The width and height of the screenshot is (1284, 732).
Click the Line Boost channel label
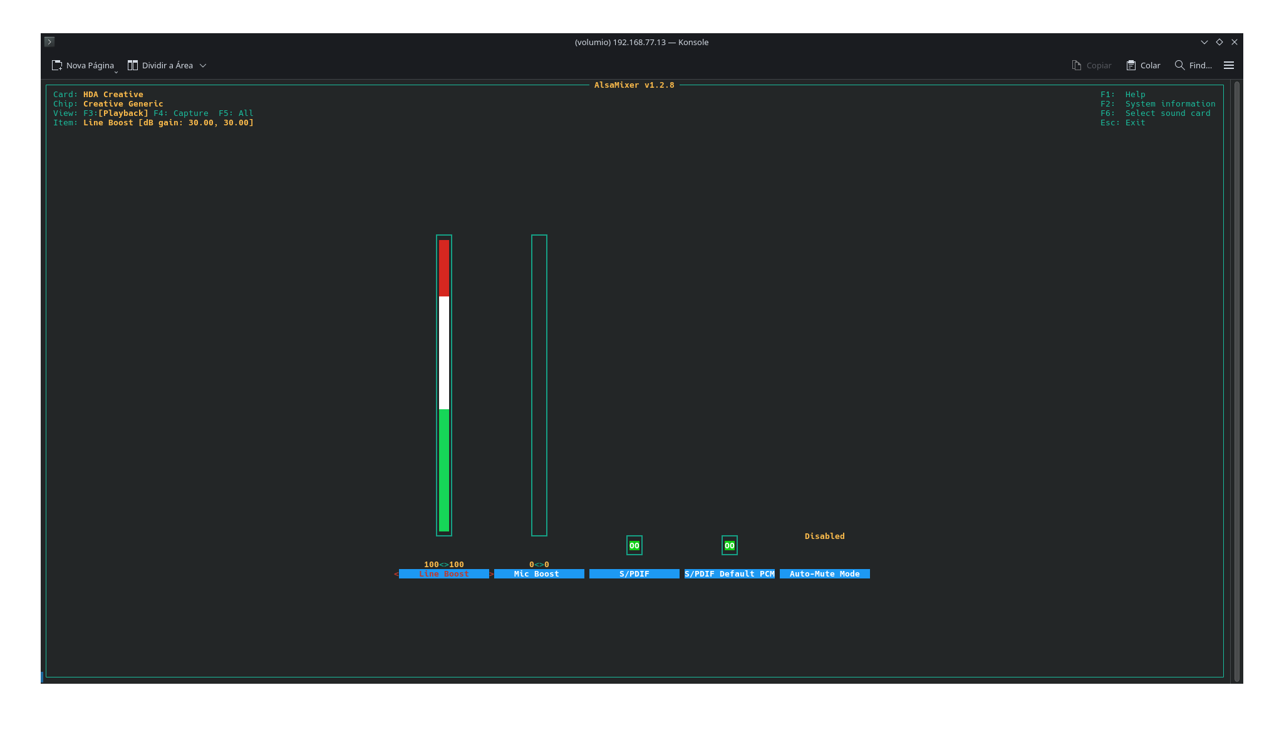(443, 573)
